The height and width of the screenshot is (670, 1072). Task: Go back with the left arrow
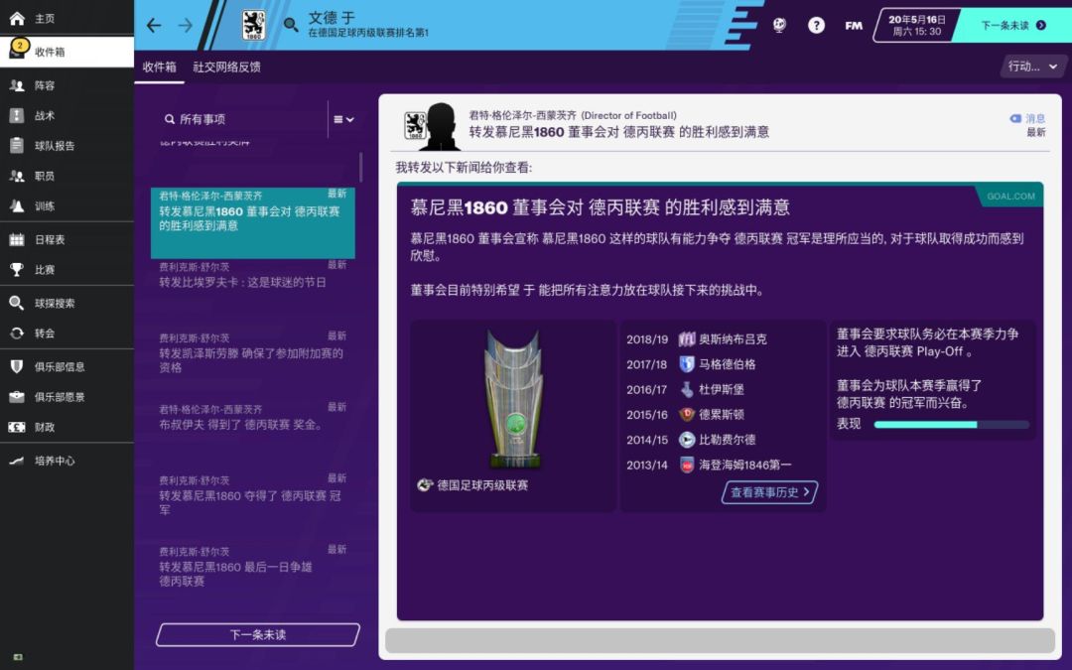coord(154,25)
